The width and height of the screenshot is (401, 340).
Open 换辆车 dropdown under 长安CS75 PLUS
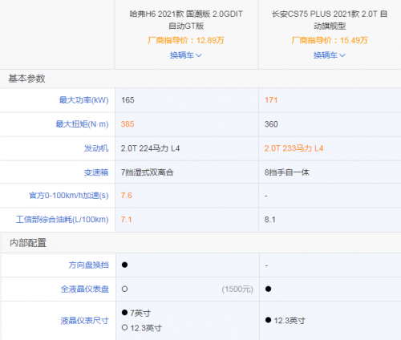330,55
